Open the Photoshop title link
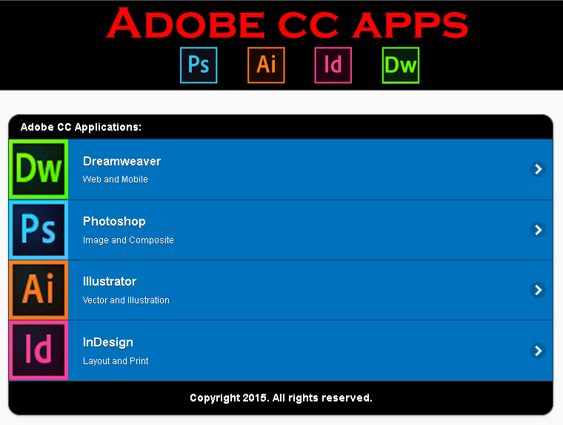 (x=114, y=222)
